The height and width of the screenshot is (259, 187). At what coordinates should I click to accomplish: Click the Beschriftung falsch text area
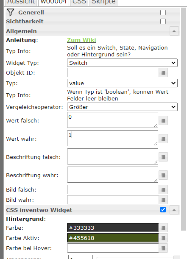coord(112,156)
